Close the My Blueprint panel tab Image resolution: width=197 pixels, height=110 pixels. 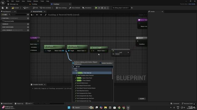(x=15, y=12)
